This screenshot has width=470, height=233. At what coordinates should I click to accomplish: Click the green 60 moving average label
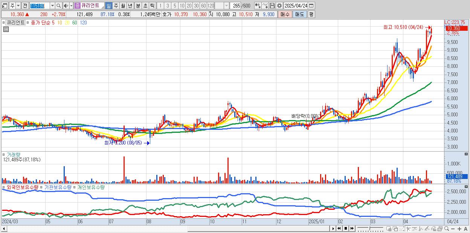pos(75,23)
